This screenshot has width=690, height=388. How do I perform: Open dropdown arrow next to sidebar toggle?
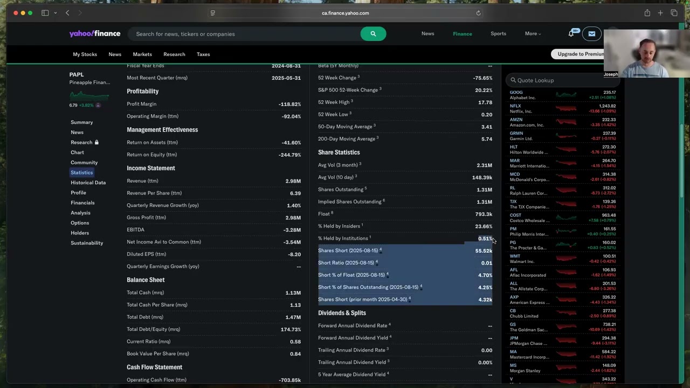coord(55,13)
